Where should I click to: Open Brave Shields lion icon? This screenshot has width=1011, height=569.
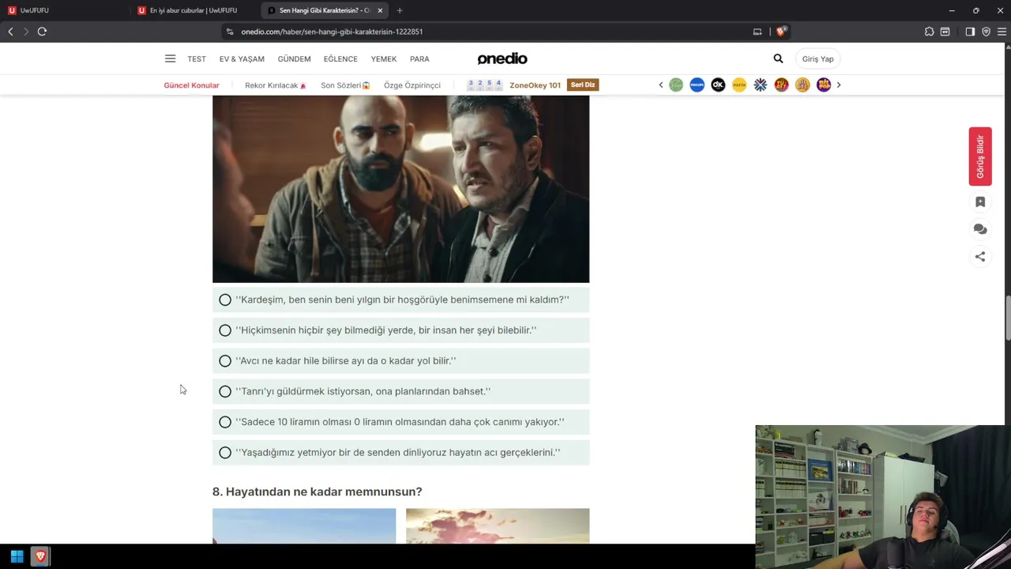(x=780, y=32)
